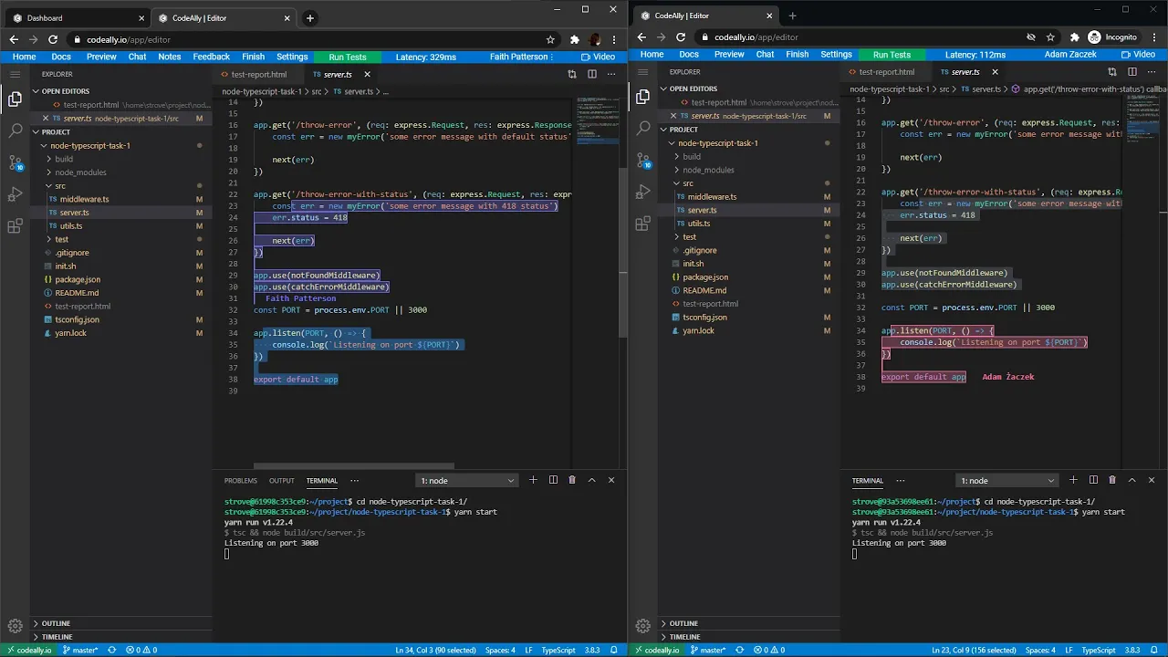Split terminal in right window panel
Image resolution: width=1168 pixels, height=657 pixels.
point(1093,480)
